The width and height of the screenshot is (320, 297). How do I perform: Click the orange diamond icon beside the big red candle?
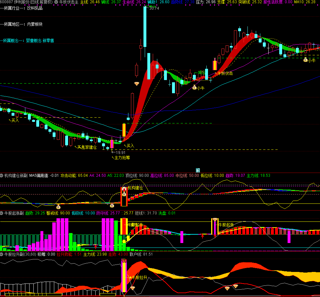click(137, 84)
